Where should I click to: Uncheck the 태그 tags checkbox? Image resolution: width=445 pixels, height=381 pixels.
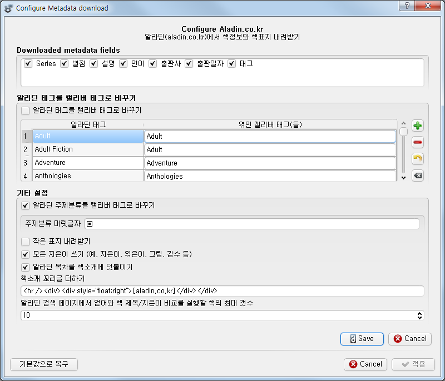[x=231, y=64]
